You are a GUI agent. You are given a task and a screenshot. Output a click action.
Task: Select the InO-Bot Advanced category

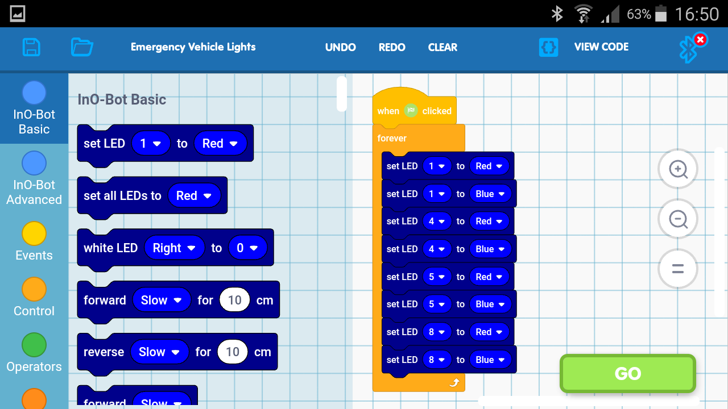tap(34, 178)
